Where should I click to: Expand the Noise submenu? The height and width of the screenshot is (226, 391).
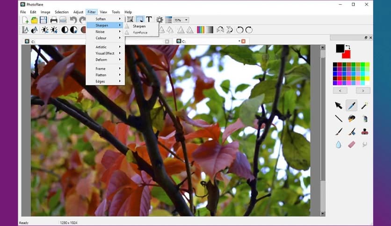(x=105, y=32)
